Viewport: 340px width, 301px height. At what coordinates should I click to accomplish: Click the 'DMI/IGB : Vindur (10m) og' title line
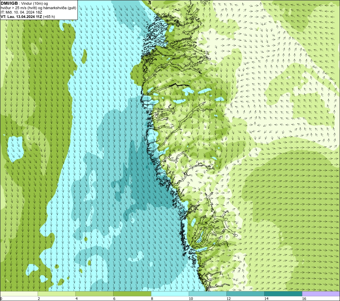[x=24, y=3]
